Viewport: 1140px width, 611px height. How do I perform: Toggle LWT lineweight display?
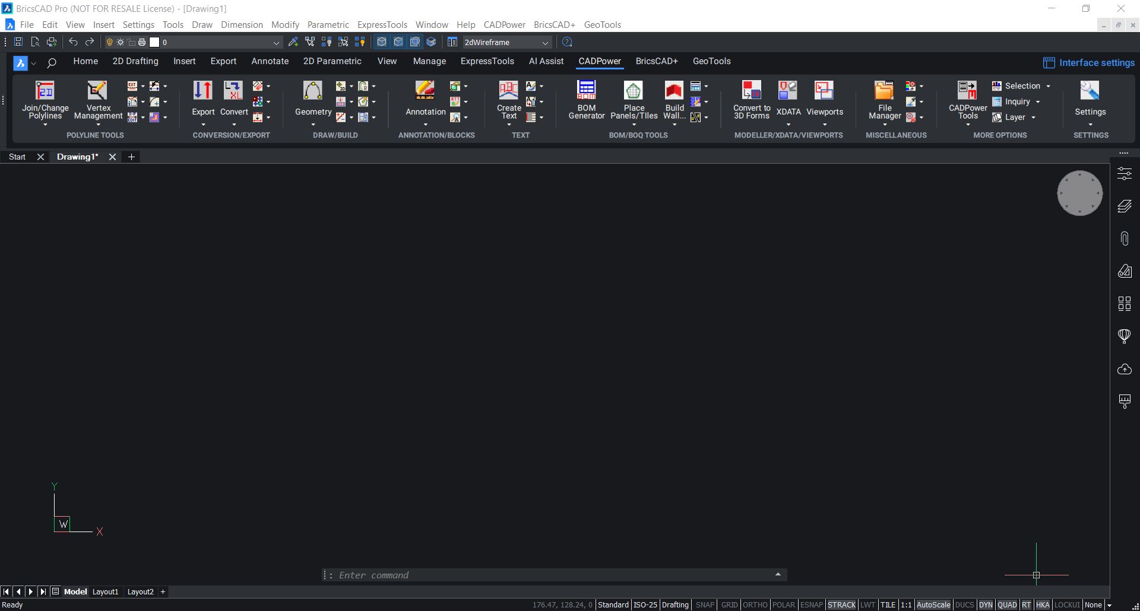tap(867, 605)
